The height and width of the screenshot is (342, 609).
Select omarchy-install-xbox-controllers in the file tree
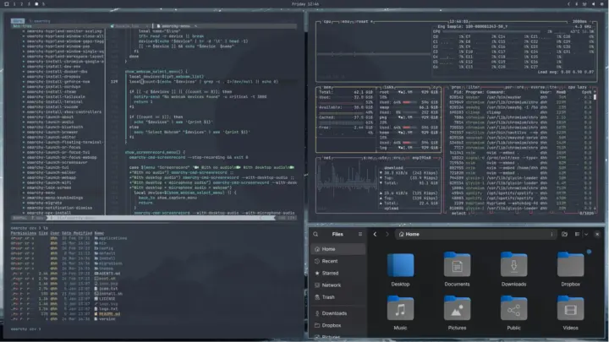coord(64,112)
